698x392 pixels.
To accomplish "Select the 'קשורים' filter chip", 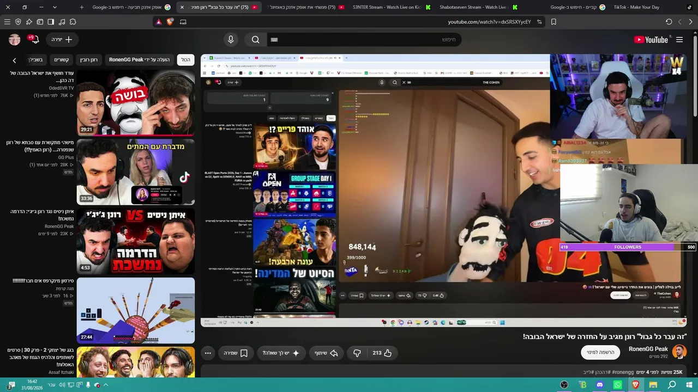I will point(61,60).
